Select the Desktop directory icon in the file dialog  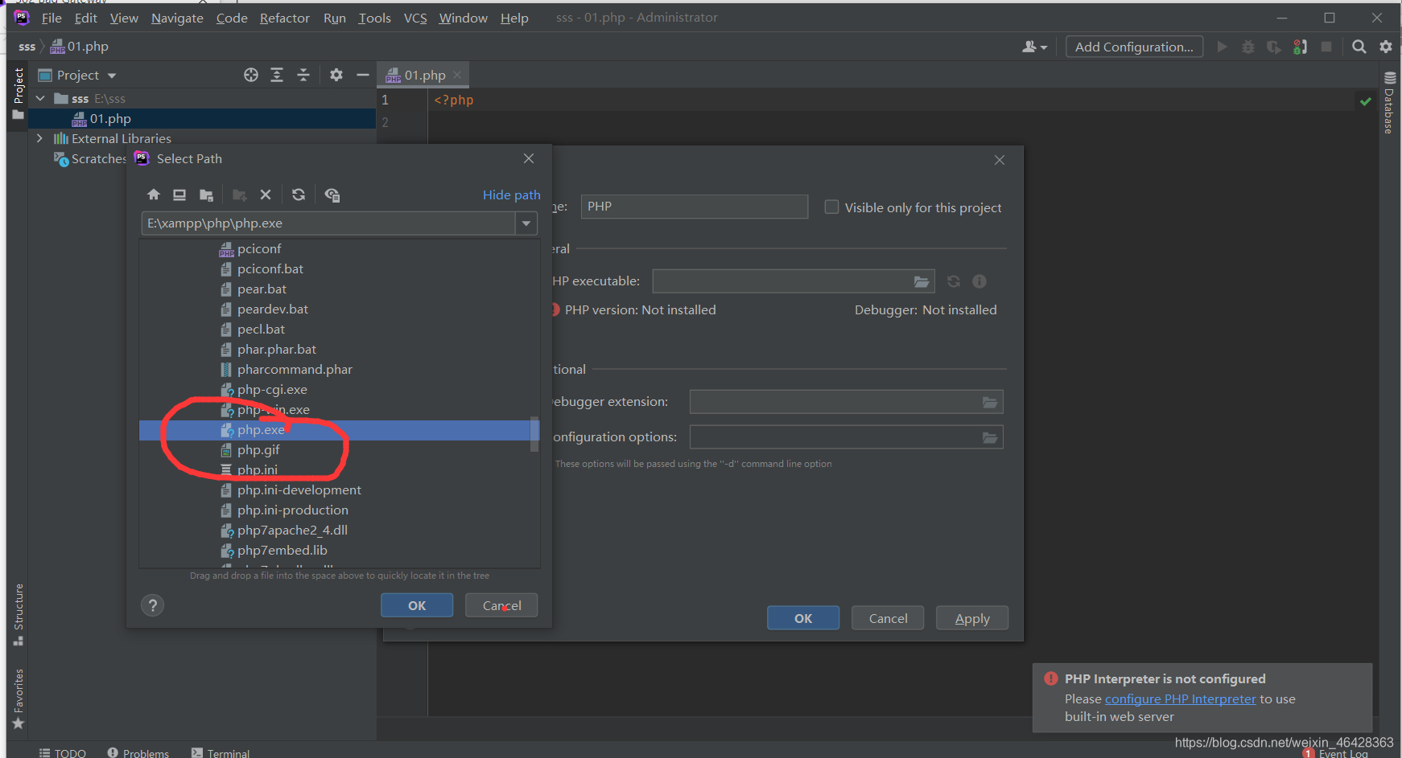179,195
